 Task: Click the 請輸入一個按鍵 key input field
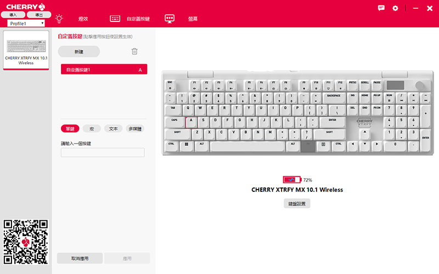tap(103, 153)
